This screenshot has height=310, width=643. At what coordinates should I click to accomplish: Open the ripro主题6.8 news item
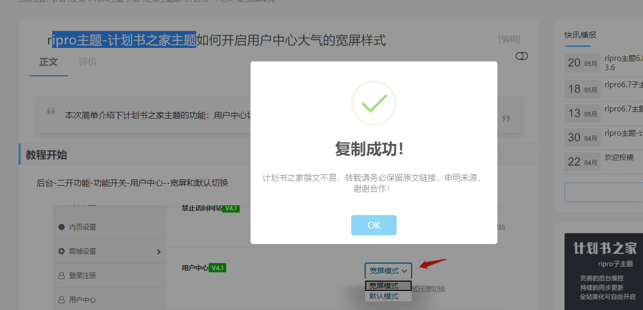point(623,63)
